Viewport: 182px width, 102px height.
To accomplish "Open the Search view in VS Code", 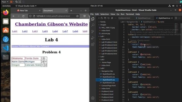I will [x=93, y=25].
